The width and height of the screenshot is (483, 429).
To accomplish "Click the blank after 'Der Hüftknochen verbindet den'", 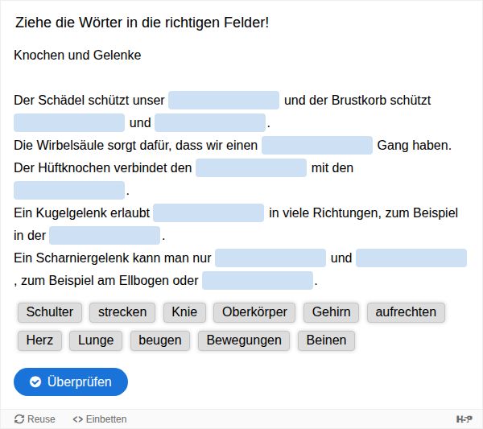I will [251, 168].
